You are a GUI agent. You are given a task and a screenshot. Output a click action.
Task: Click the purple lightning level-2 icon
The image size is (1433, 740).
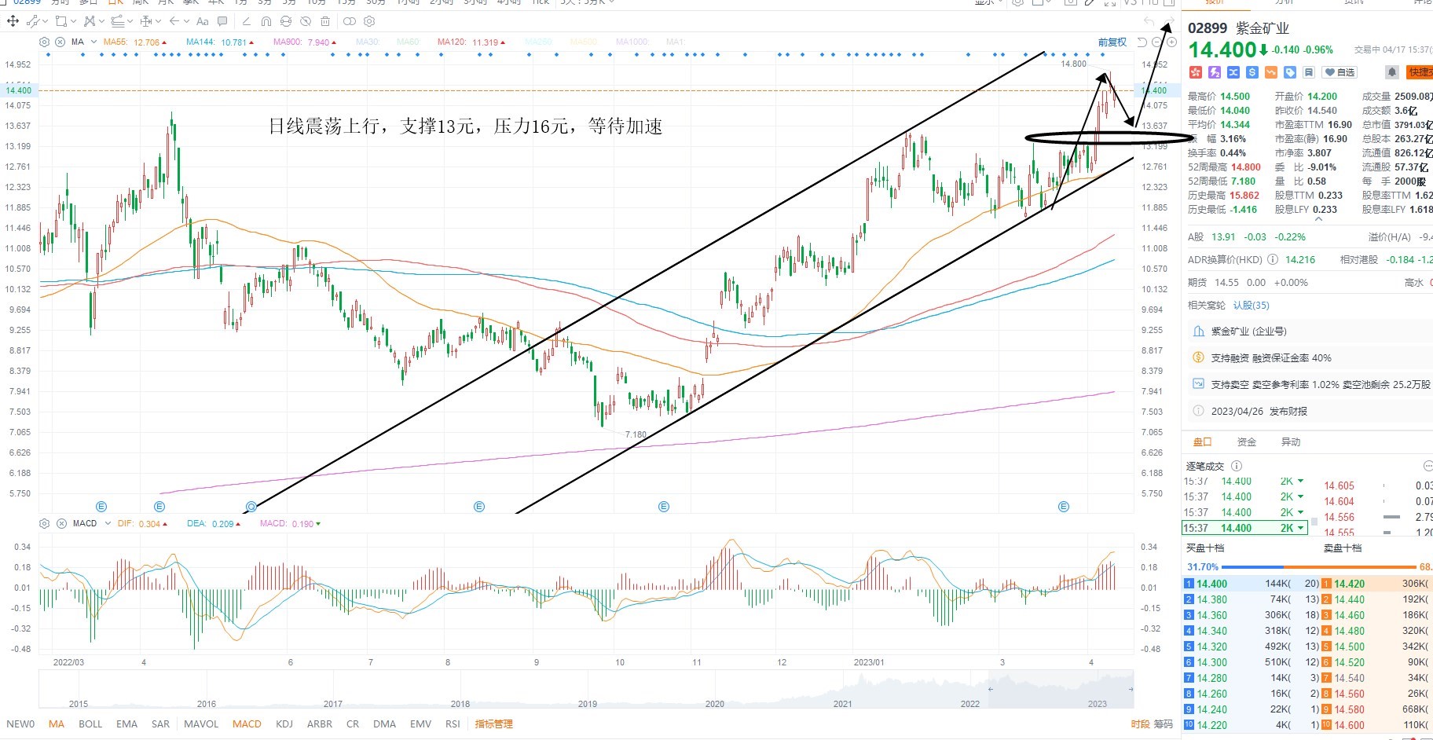[1215, 72]
